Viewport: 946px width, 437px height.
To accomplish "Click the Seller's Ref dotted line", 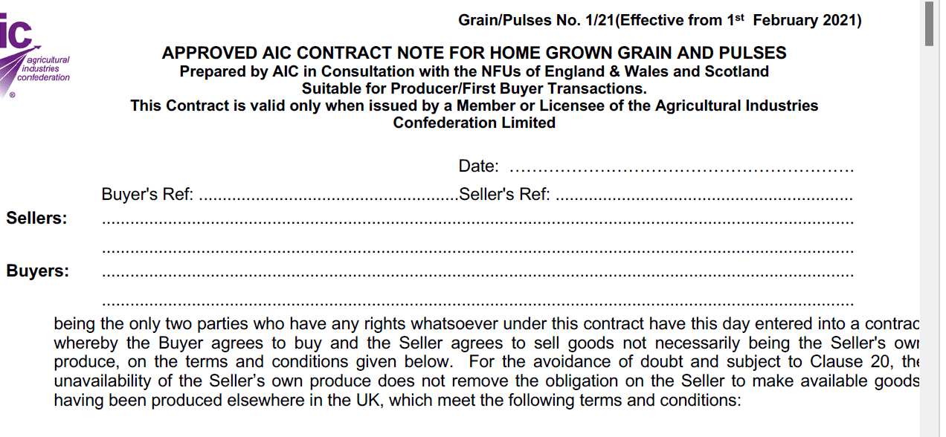I will [x=704, y=199].
